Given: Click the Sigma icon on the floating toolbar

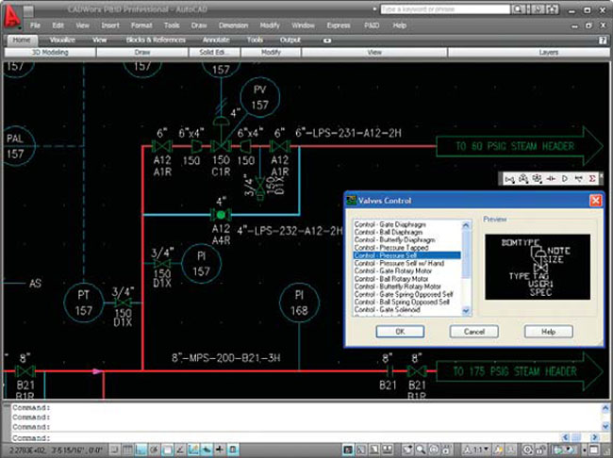Looking at the screenshot, I should click(590, 178).
